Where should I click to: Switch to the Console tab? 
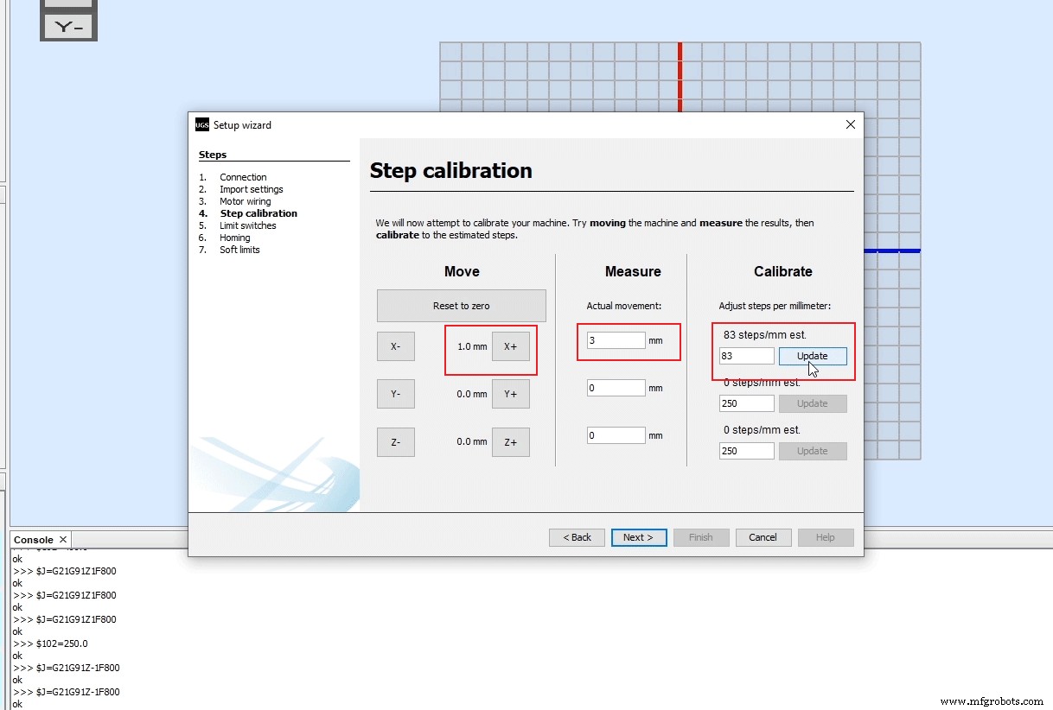[x=33, y=539]
